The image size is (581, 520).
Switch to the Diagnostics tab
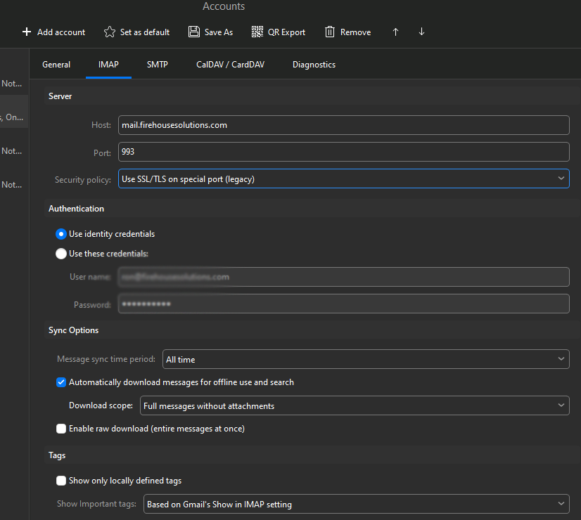314,65
